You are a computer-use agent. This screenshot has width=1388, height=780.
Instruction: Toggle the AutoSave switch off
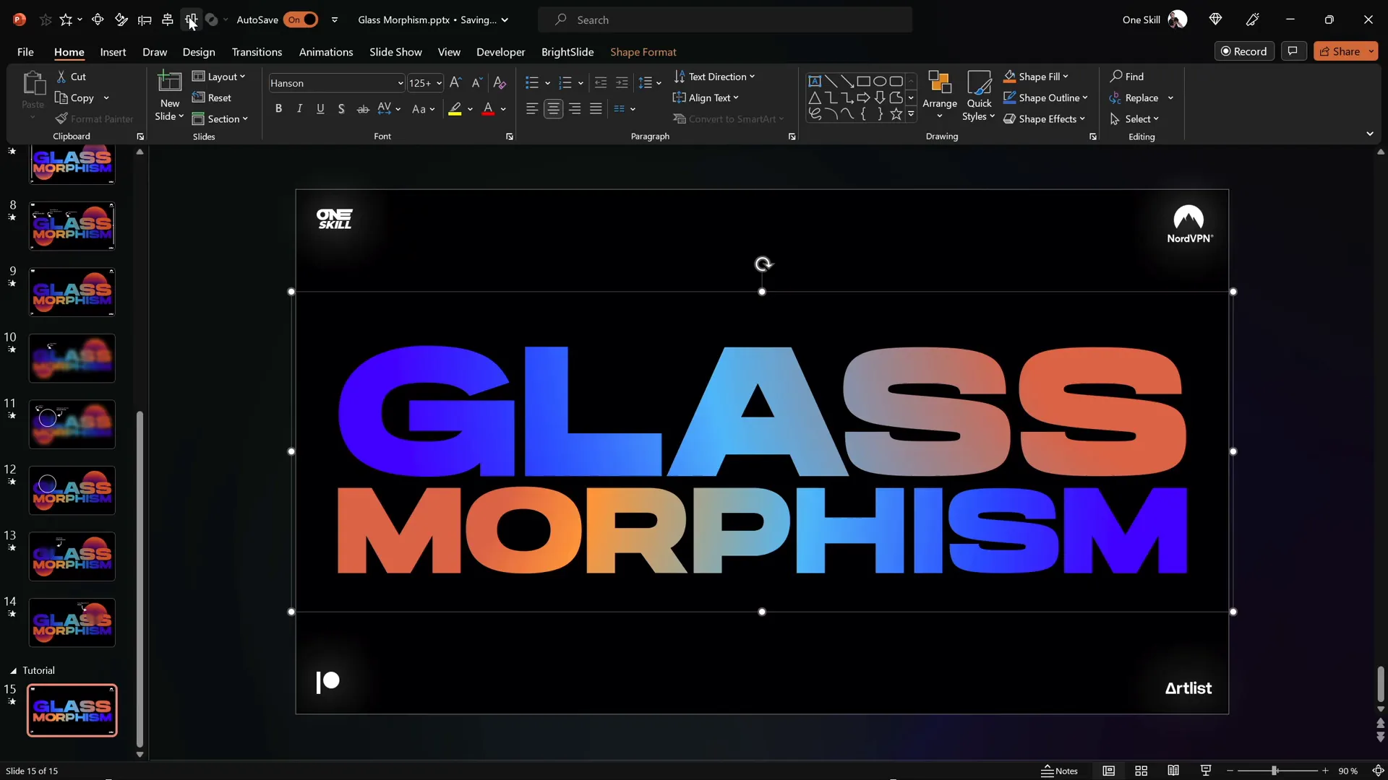point(301,19)
